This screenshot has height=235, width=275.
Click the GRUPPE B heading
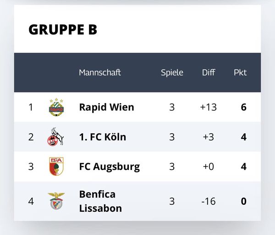click(63, 29)
